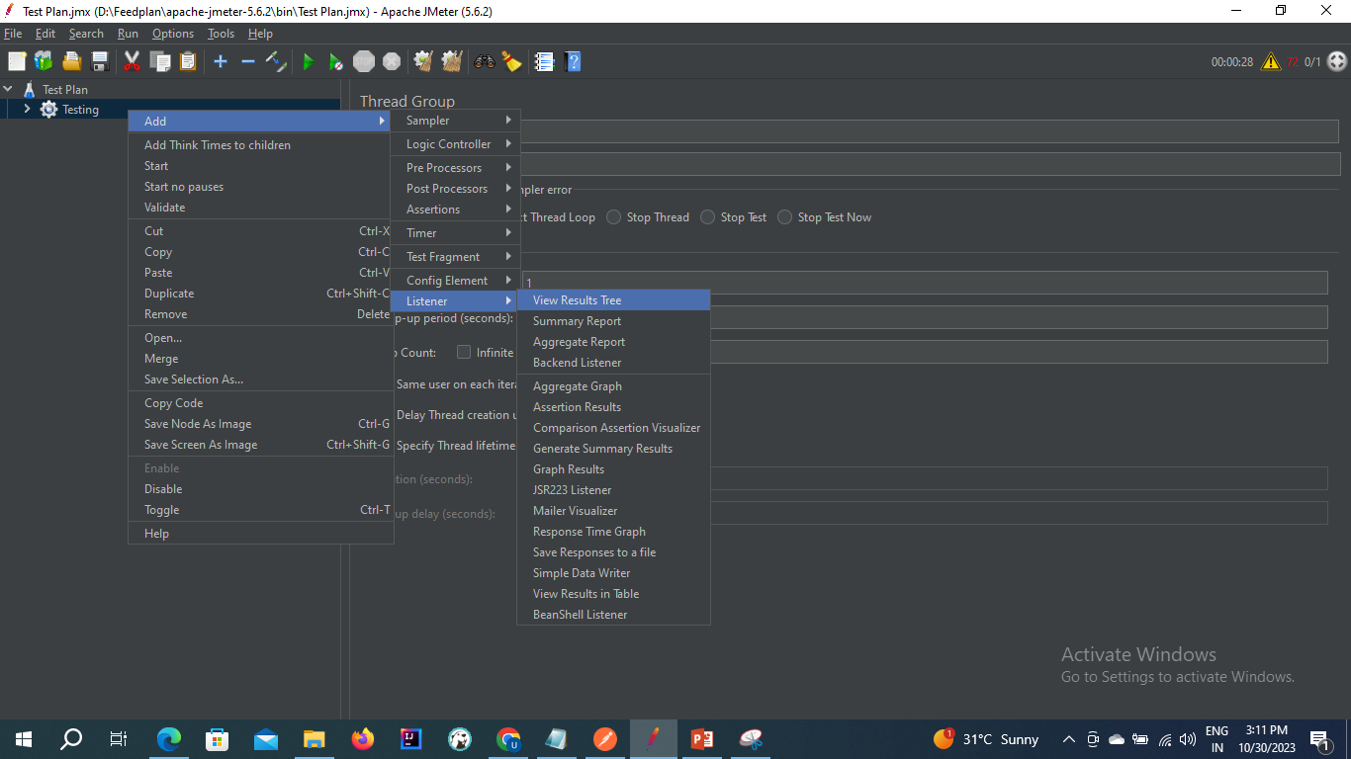Screen dimensions: 1351x759
Task: Click the Clear single-broom gear icon
Action: tap(423, 61)
